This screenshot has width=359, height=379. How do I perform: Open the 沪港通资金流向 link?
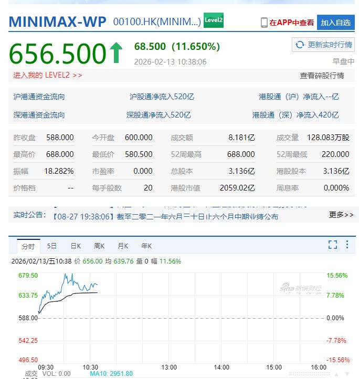point(39,97)
